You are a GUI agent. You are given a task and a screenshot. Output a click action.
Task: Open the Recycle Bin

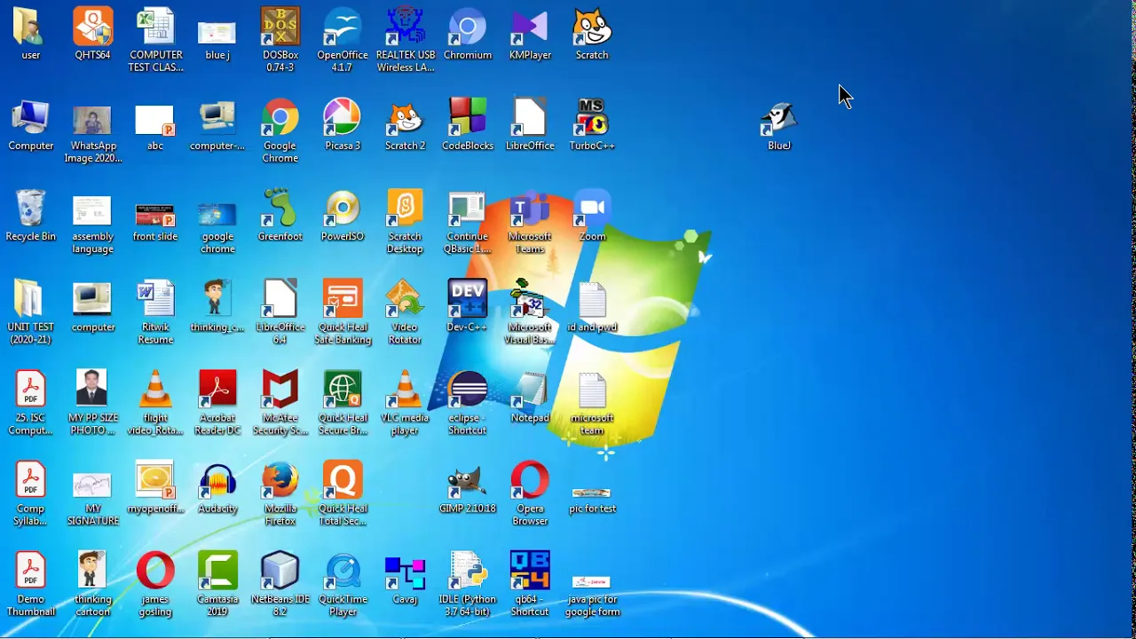(30, 216)
